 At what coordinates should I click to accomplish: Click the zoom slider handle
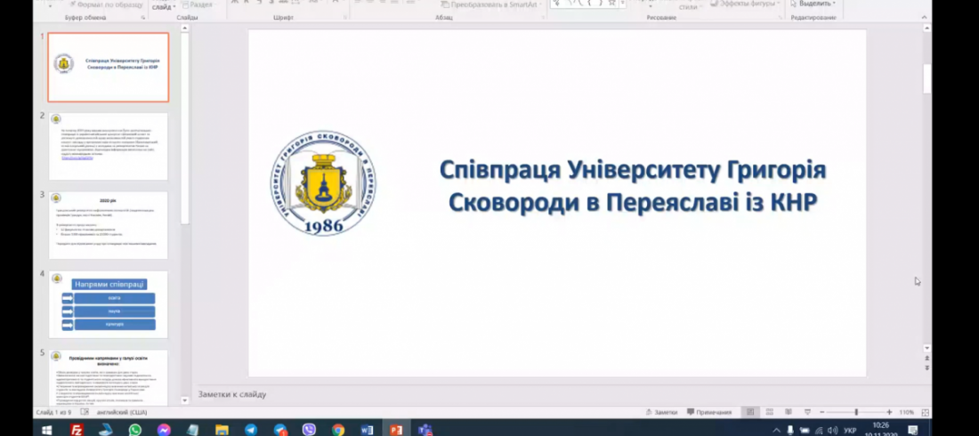coord(856,412)
